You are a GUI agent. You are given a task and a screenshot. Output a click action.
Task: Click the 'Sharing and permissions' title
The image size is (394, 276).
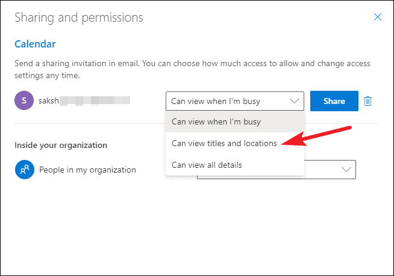pyautogui.click(x=79, y=18)
